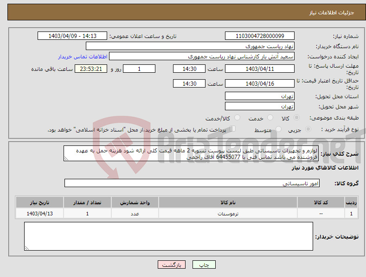Click the announcement date field 1403/04/09 - 14:13
The height and width of the screenshot is (277, 366).
coord(72,36)
